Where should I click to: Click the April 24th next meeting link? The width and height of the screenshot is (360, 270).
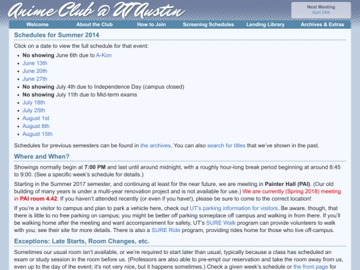[321, 13]
